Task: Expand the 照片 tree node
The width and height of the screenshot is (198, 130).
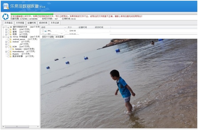Action: [x=6, y=30]
